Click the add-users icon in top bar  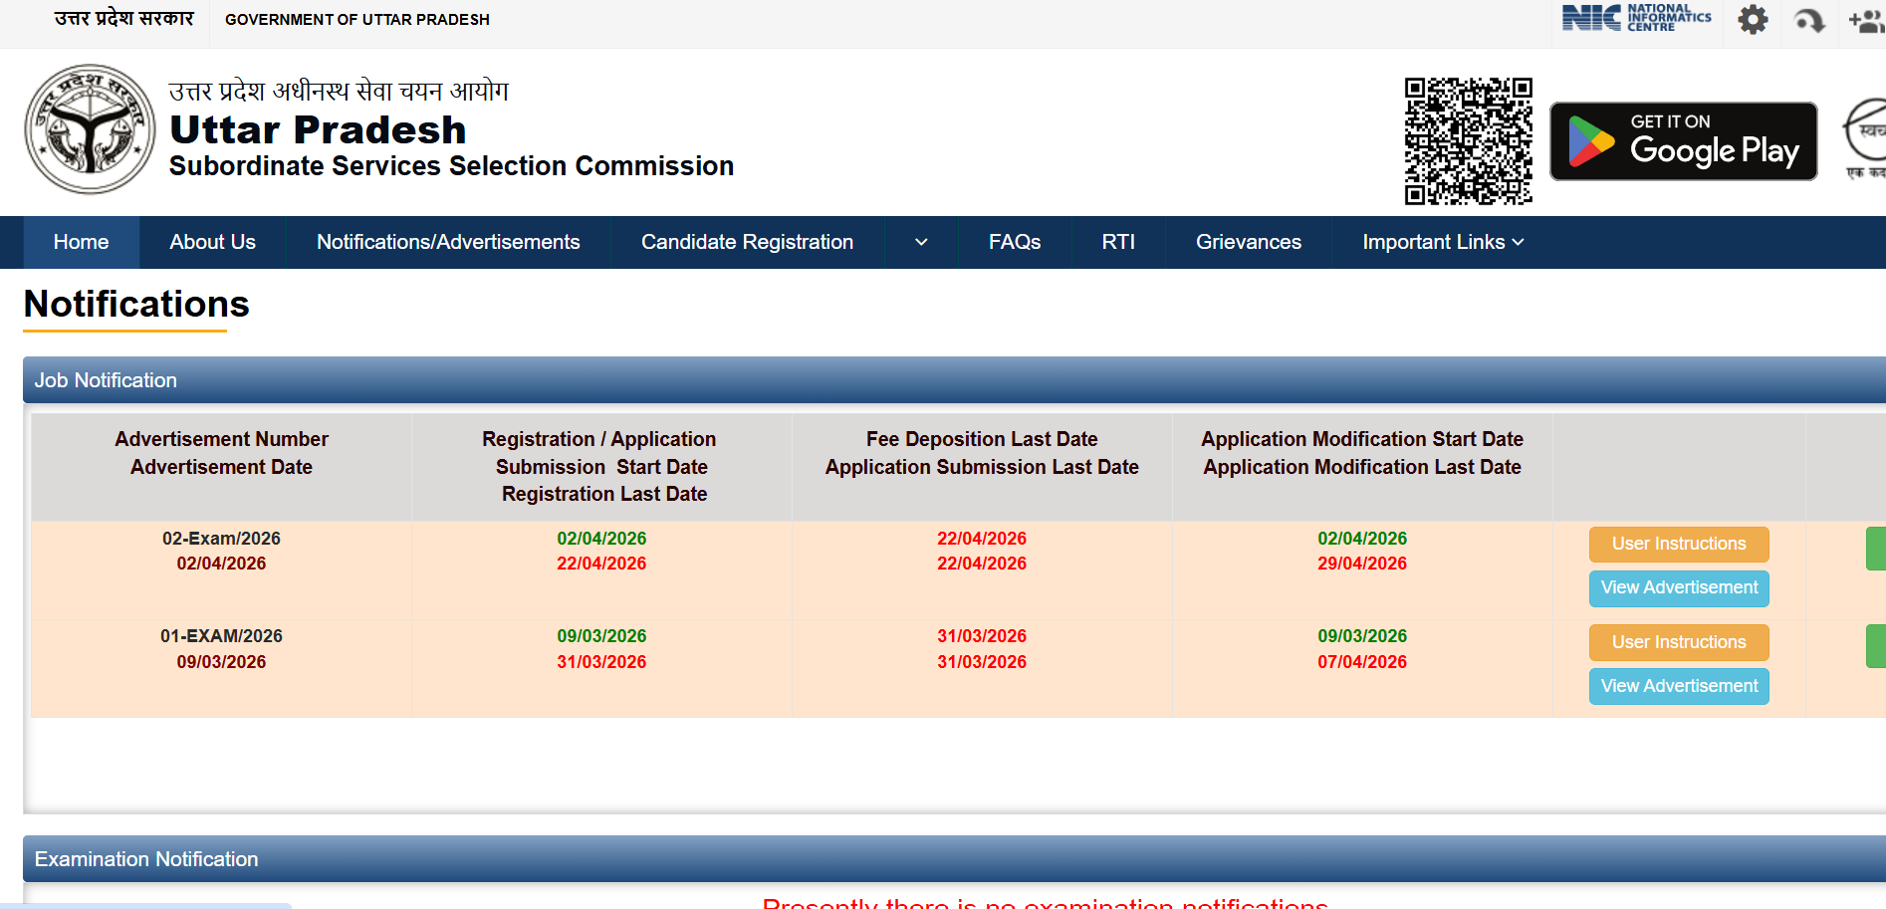[1865, 20]
